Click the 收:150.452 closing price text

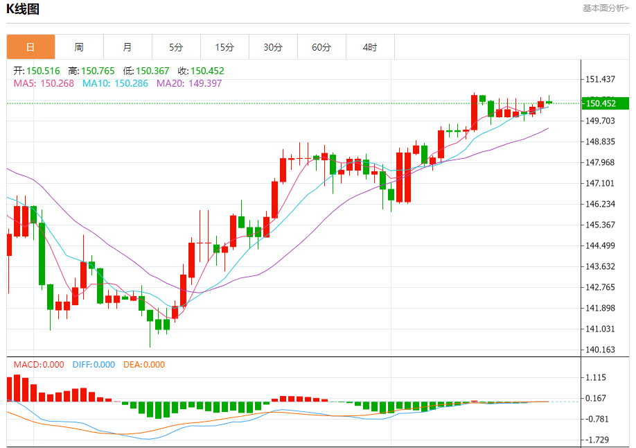pos(201,71)
